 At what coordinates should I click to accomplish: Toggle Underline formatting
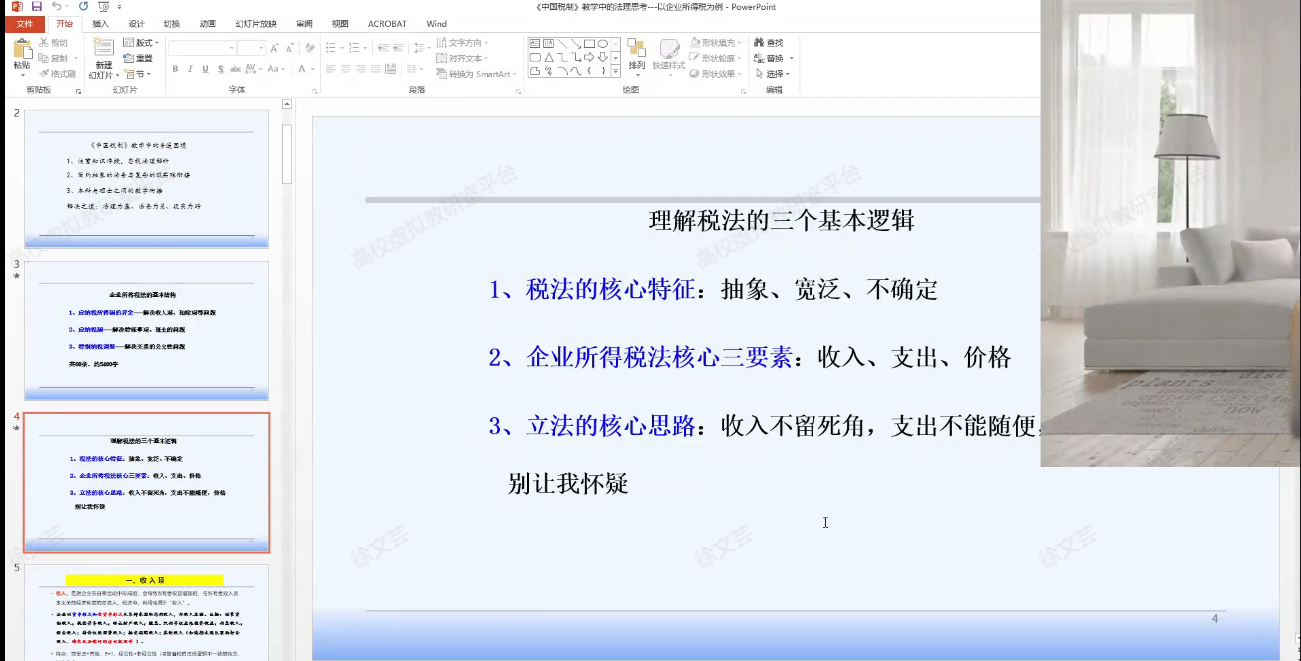(206, 69)
